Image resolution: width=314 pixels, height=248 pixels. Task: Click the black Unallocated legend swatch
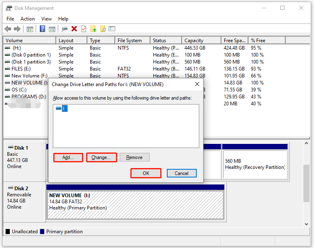point(8,232)
